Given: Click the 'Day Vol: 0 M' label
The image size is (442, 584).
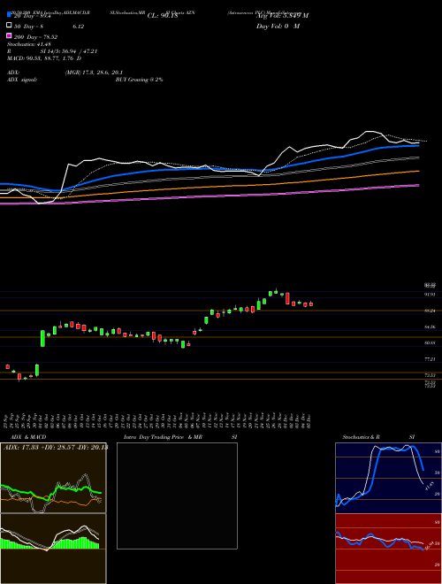Looking at the screenshot, I should (x=278, y=27).
